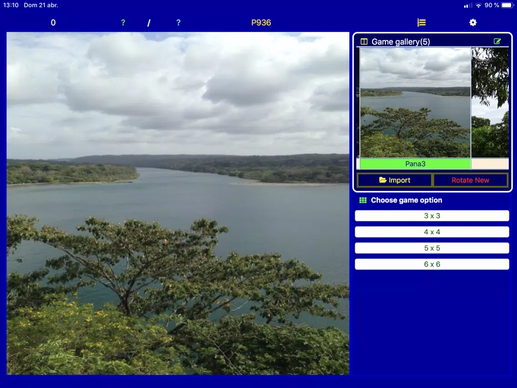Tap the green question mark counter
Viewport: 517px width, 388px height.
[x=123, y=22]
